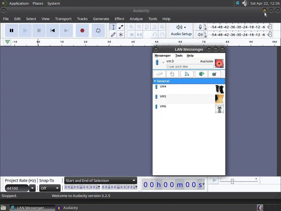Select the Envelope tool
281x211 pixels.
[121, 27]
